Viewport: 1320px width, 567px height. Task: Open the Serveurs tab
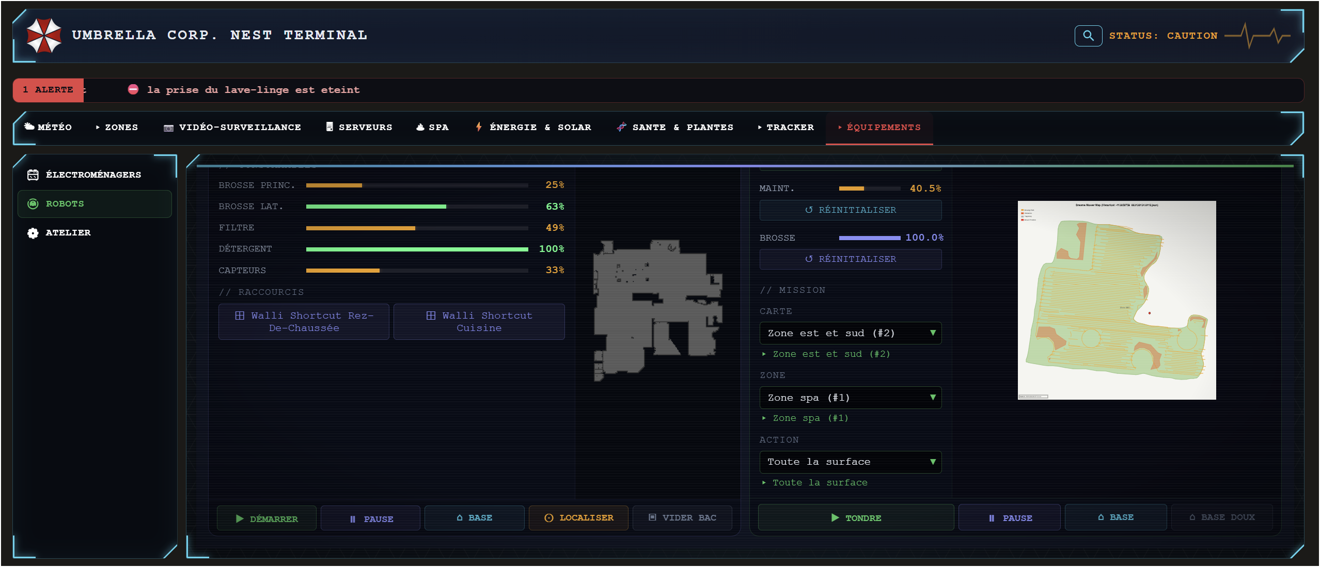click(x=359, y=127)
